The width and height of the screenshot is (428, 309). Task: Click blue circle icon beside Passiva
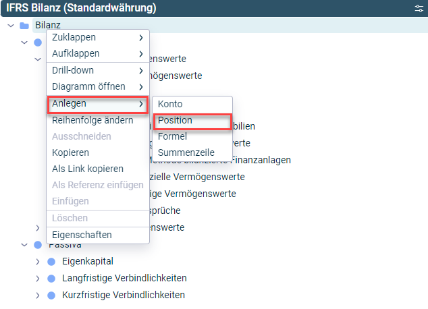point(38,245)
